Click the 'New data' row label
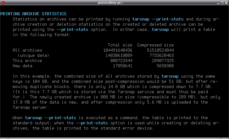This screenshot has height=139, width=229. click(x=23, y=66)
